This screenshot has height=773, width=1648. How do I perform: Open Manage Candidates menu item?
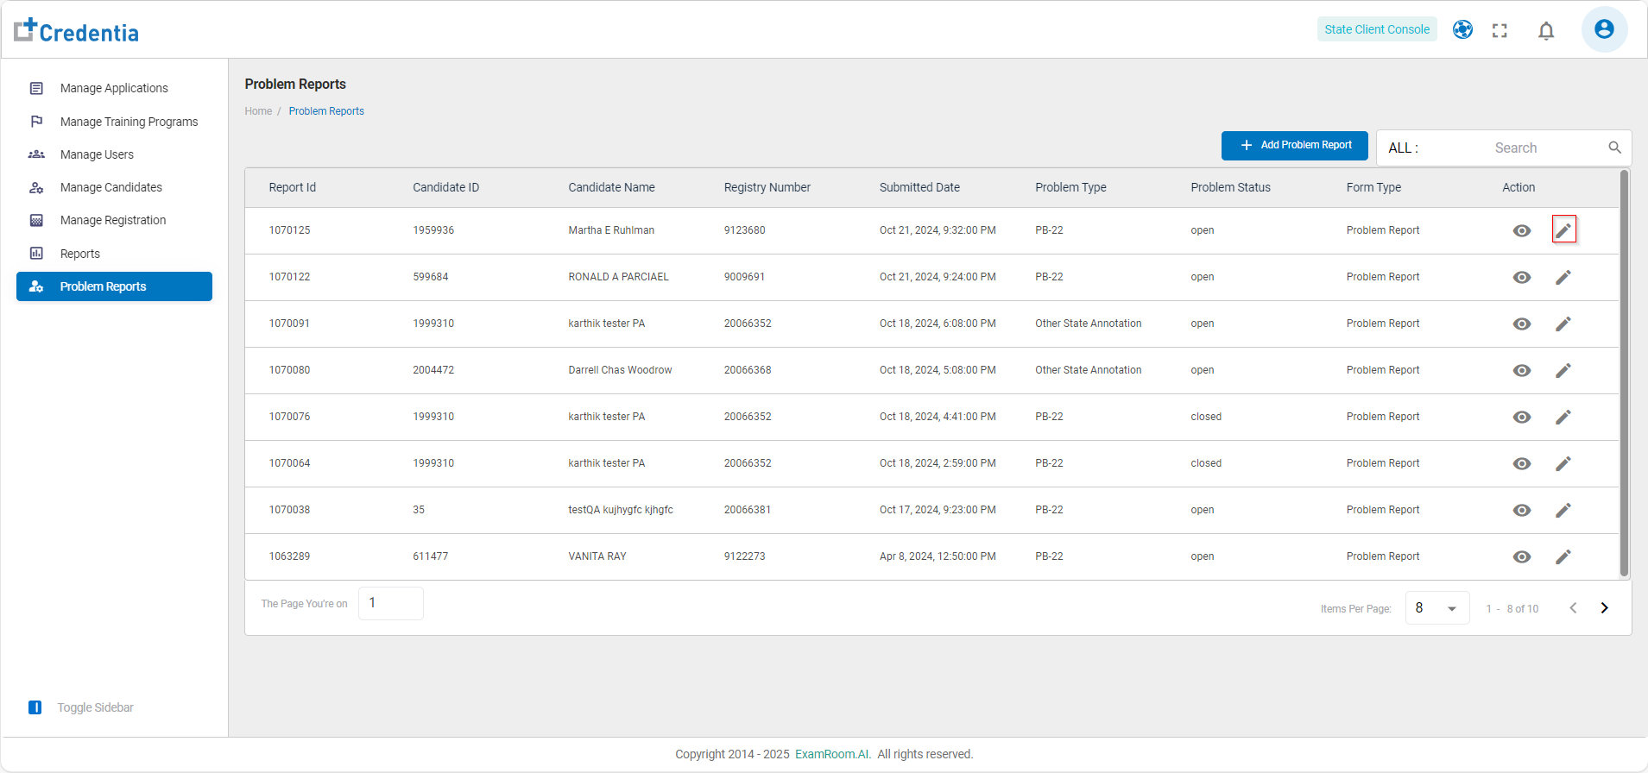[x=110, y=187]
